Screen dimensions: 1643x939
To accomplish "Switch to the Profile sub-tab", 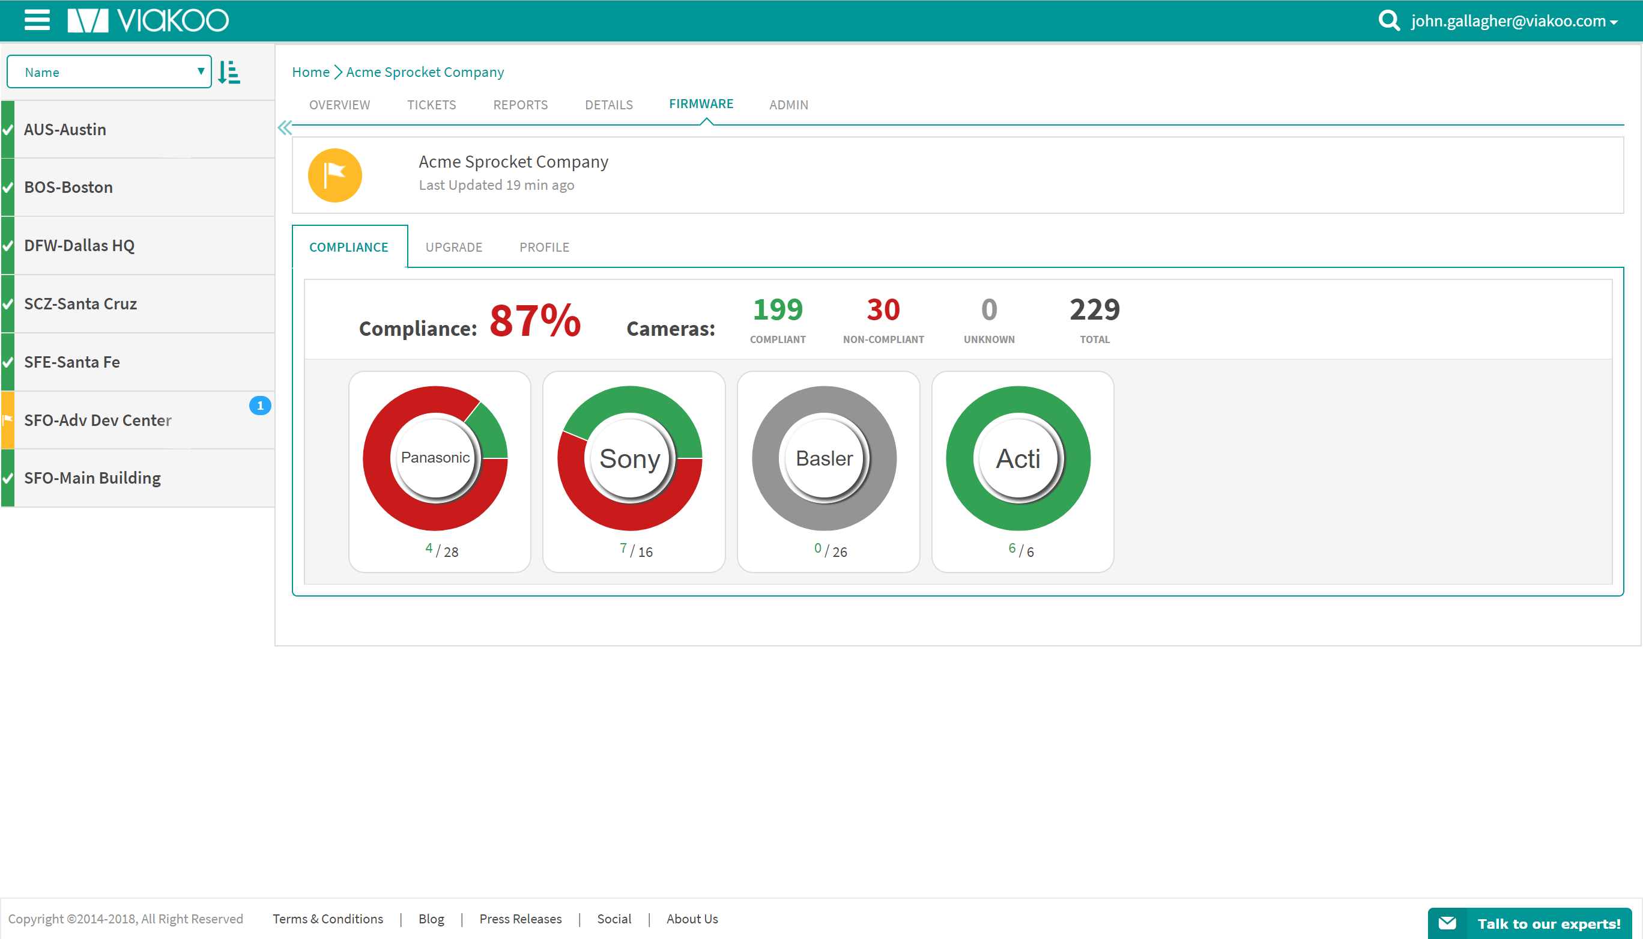I will 544,247.
